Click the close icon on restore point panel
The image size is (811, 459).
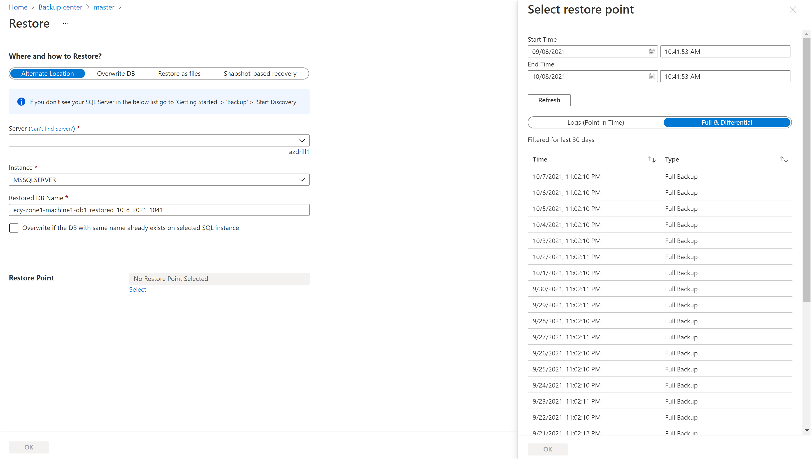click(793, 10)
